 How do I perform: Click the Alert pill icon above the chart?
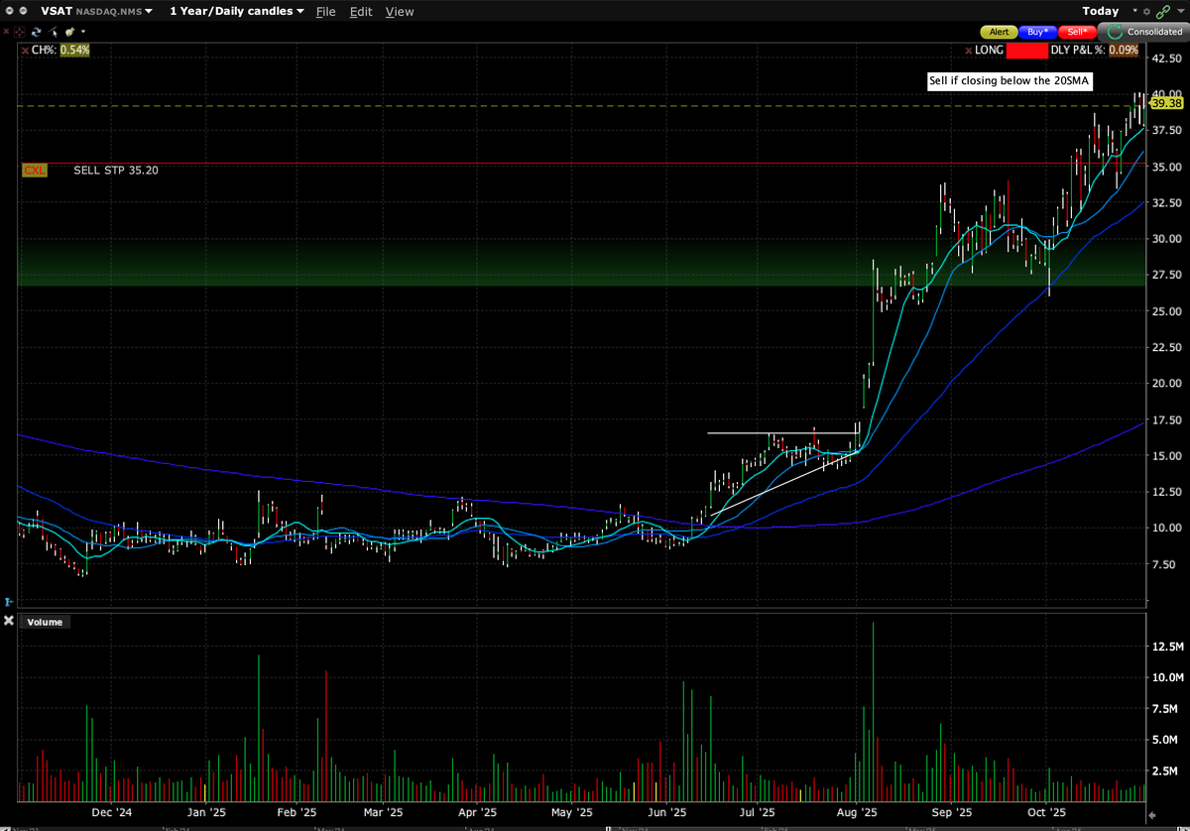(x=998, y=32)
